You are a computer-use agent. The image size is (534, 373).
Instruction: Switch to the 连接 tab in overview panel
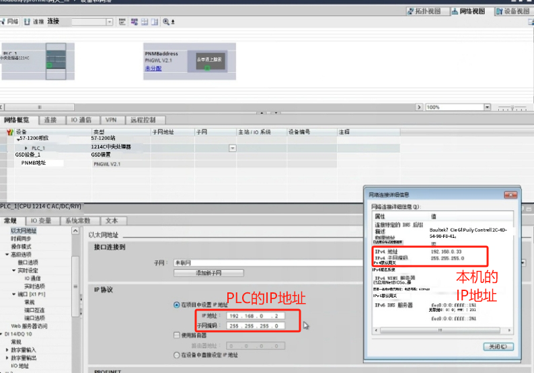(50, 120)
